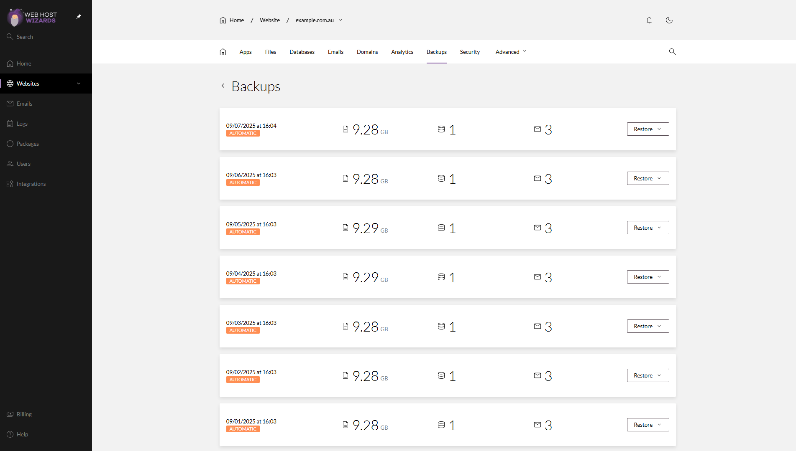Open the notifications bell
The height and width of the screenshot is (451, 796).
tap(649, 20)
